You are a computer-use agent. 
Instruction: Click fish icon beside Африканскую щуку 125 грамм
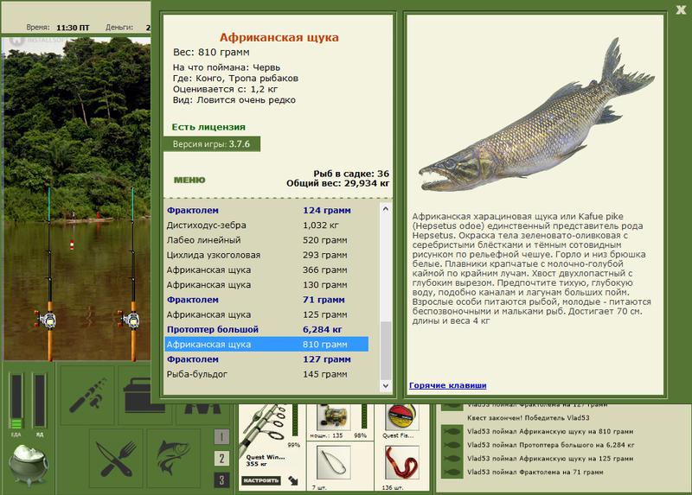pos(452,459)
